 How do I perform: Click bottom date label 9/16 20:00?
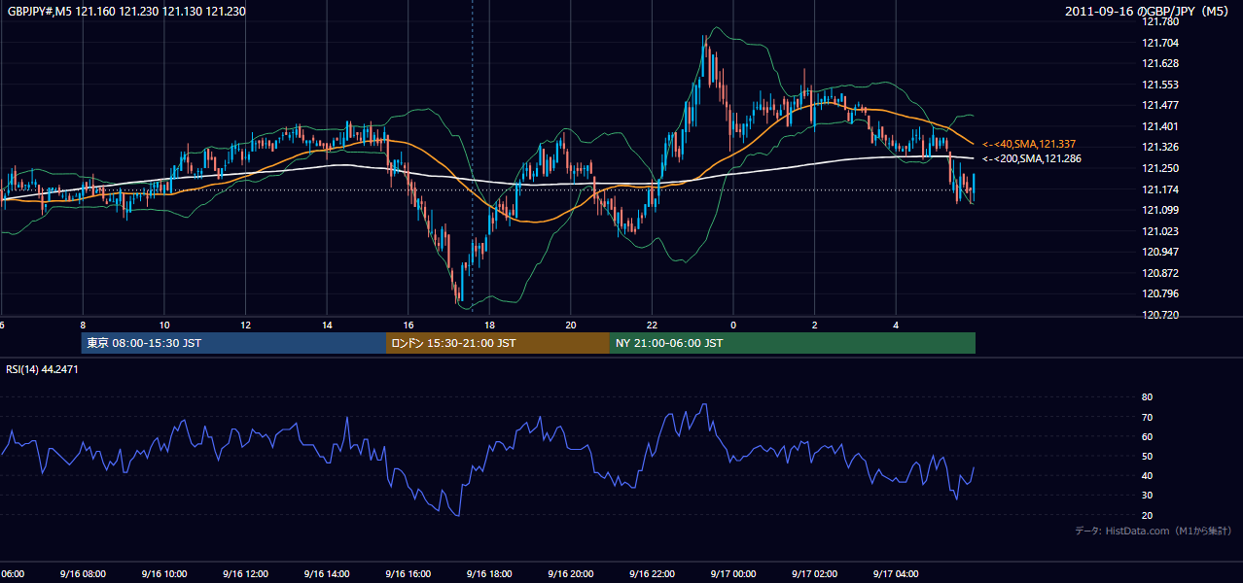pyautogui.click(x=570, y=574)
